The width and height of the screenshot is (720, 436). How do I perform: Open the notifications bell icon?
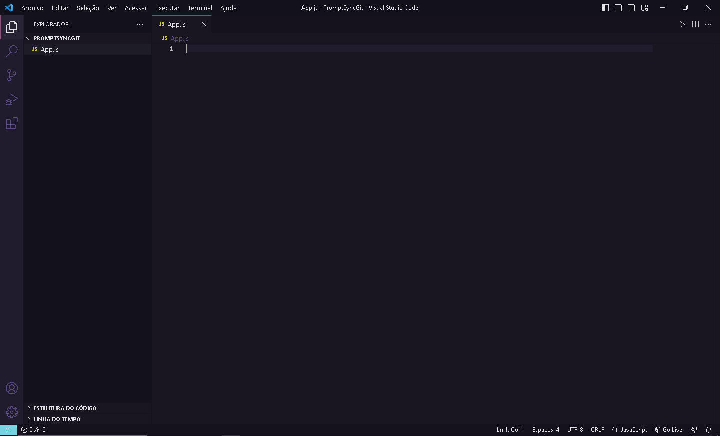tap(709, 429)
